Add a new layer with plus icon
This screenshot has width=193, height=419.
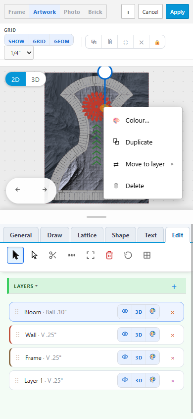[174, 287]
